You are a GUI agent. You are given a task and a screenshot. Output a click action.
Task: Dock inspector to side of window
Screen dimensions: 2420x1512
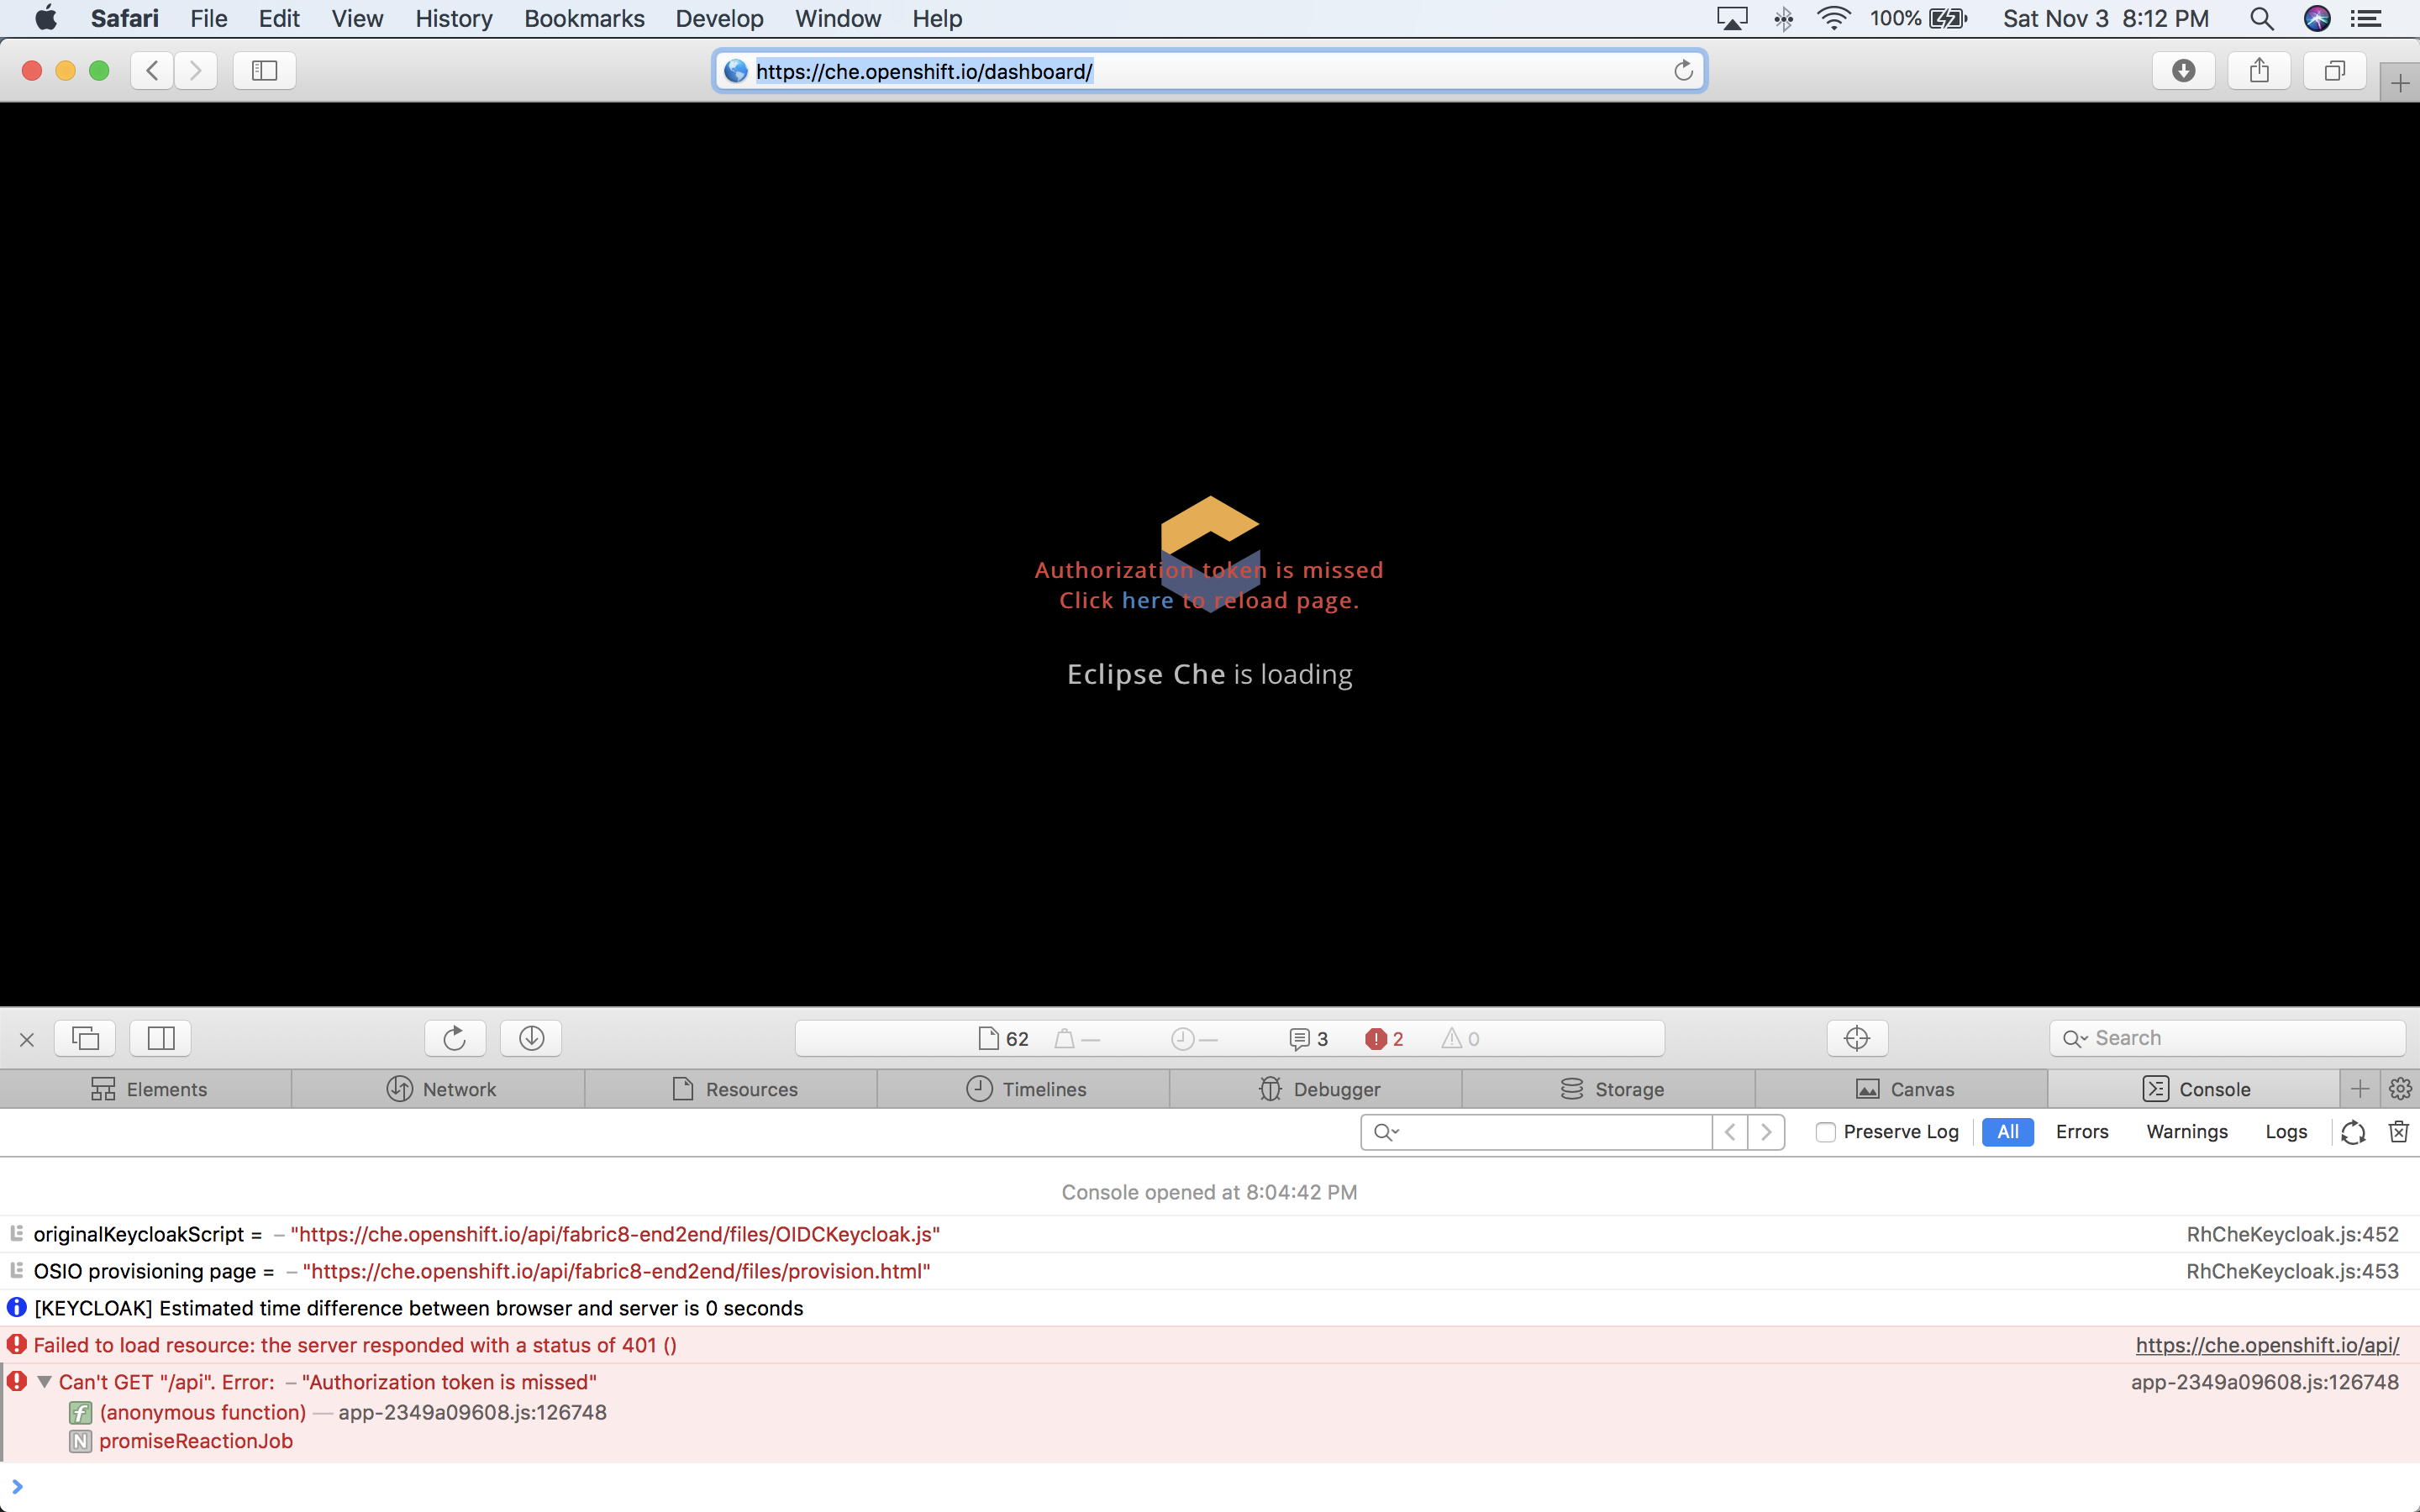pos(161,1038)
